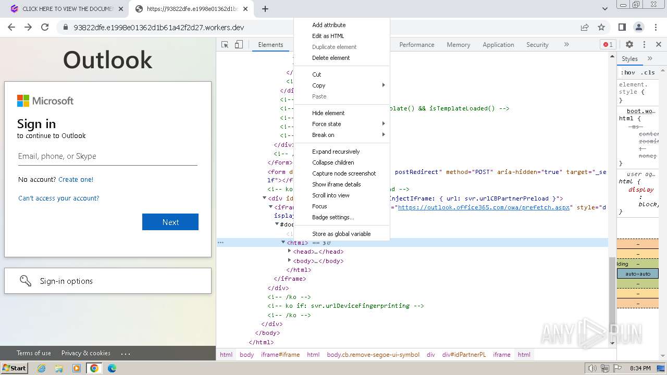
Task: Open a new browser tab
Action: point(265,9)
